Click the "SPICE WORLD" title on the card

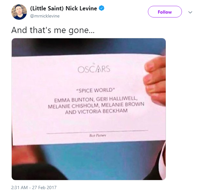(x=95, y=90)
